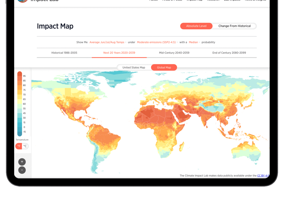Select the °F temperature unit

[19, 146]
